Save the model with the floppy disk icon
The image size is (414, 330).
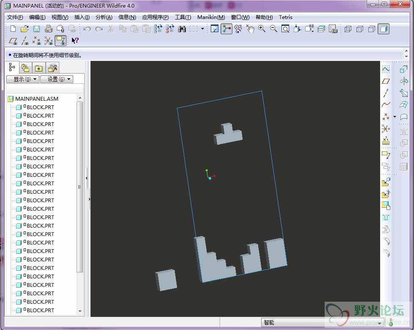click(x=36, y=29)
